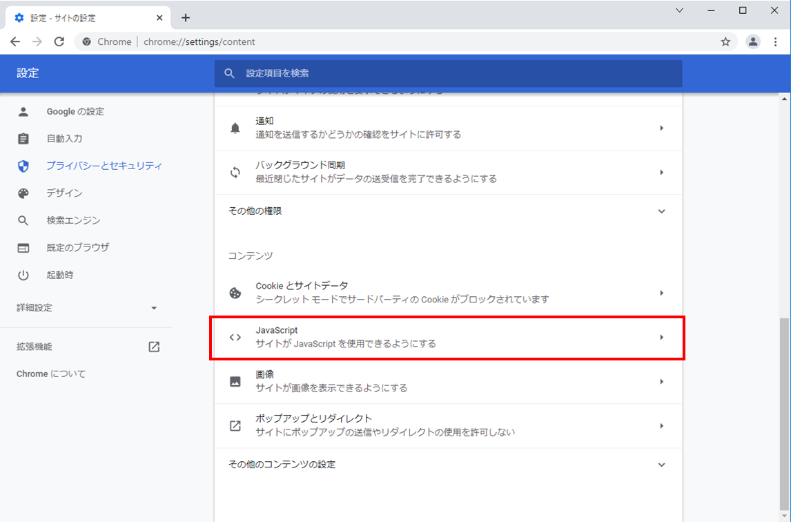791x522 pixels.
Task: Bookmark this page with the star icon
Action: (725, 42)
